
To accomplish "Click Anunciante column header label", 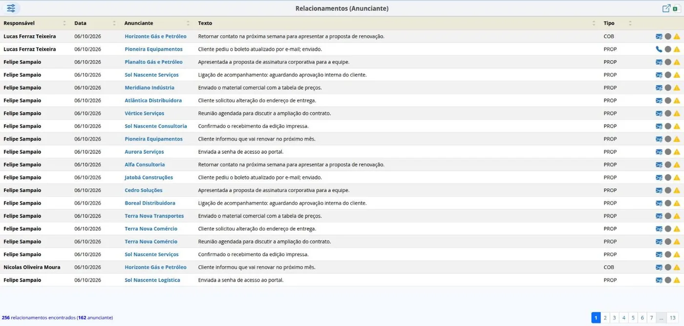I will point(139,23).
